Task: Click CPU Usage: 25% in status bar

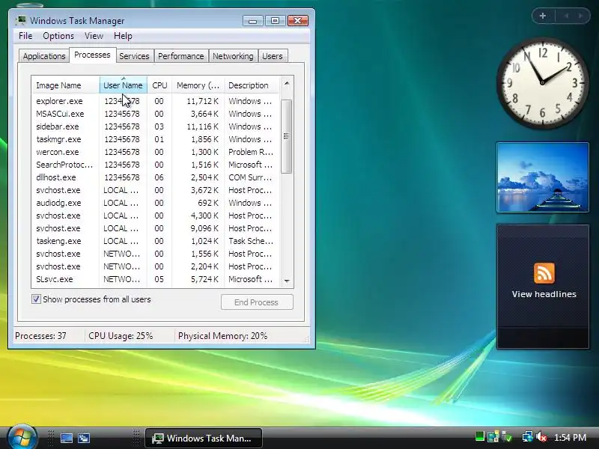Action: [x=121, y=336]
